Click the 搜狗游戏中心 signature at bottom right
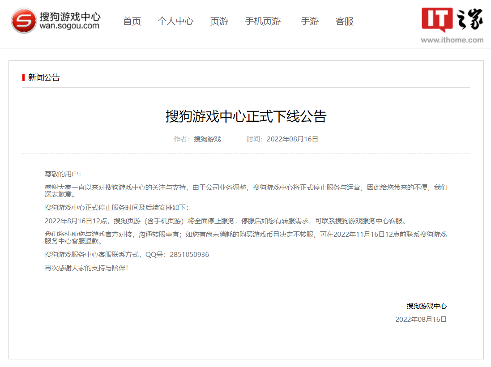This screenshot has width=491, height=367. point(427,306)
